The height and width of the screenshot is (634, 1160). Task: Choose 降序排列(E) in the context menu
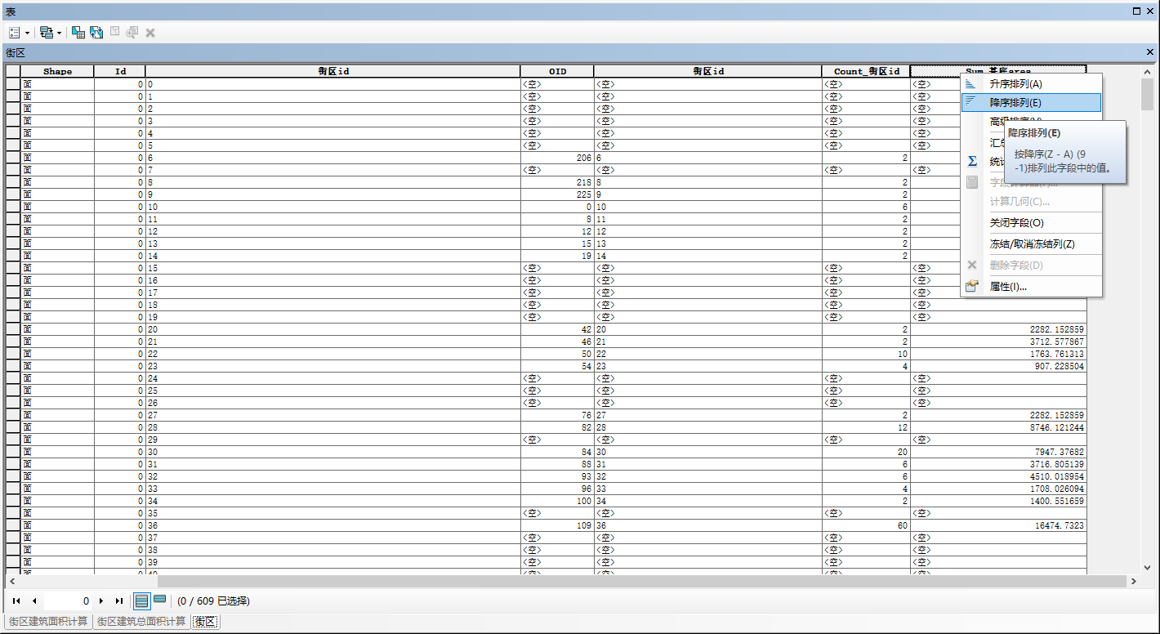[x=1015, y=103]
